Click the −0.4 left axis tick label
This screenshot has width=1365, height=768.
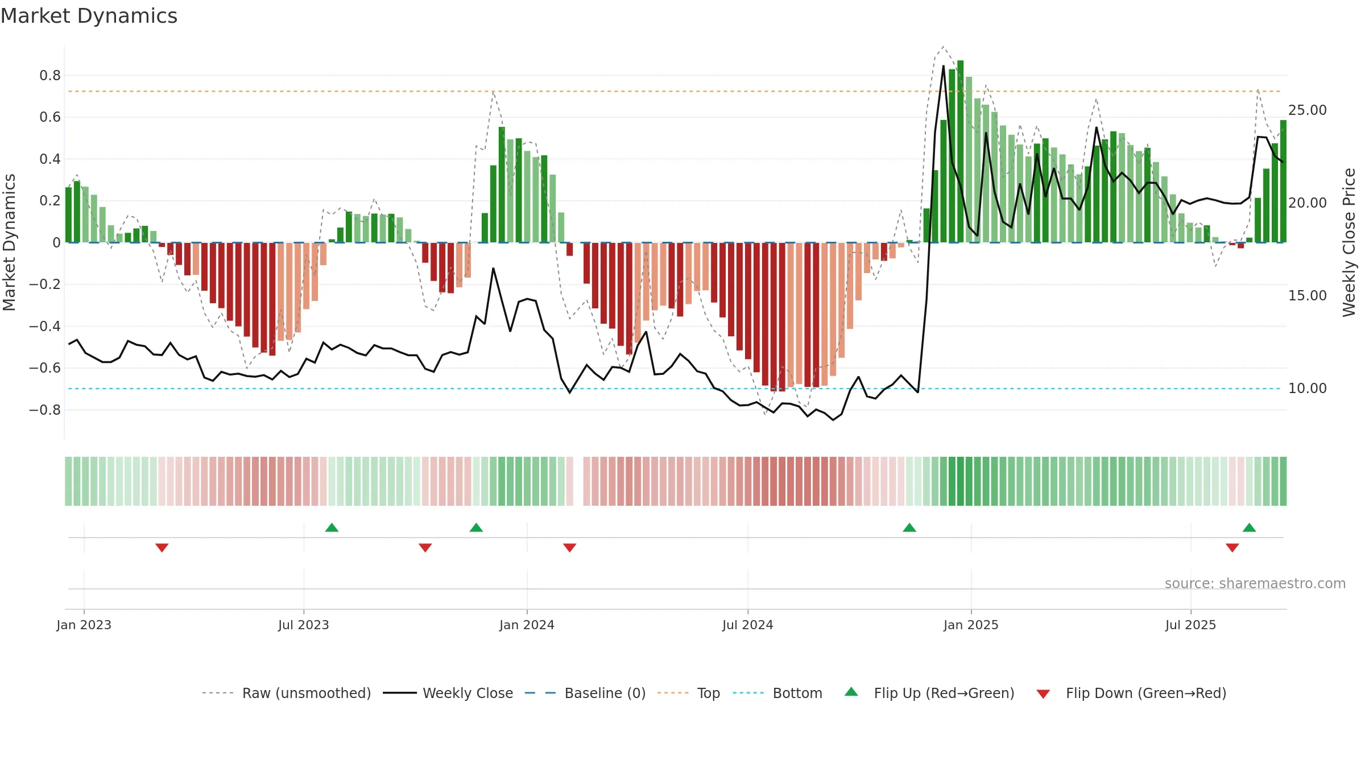[45, 327]
